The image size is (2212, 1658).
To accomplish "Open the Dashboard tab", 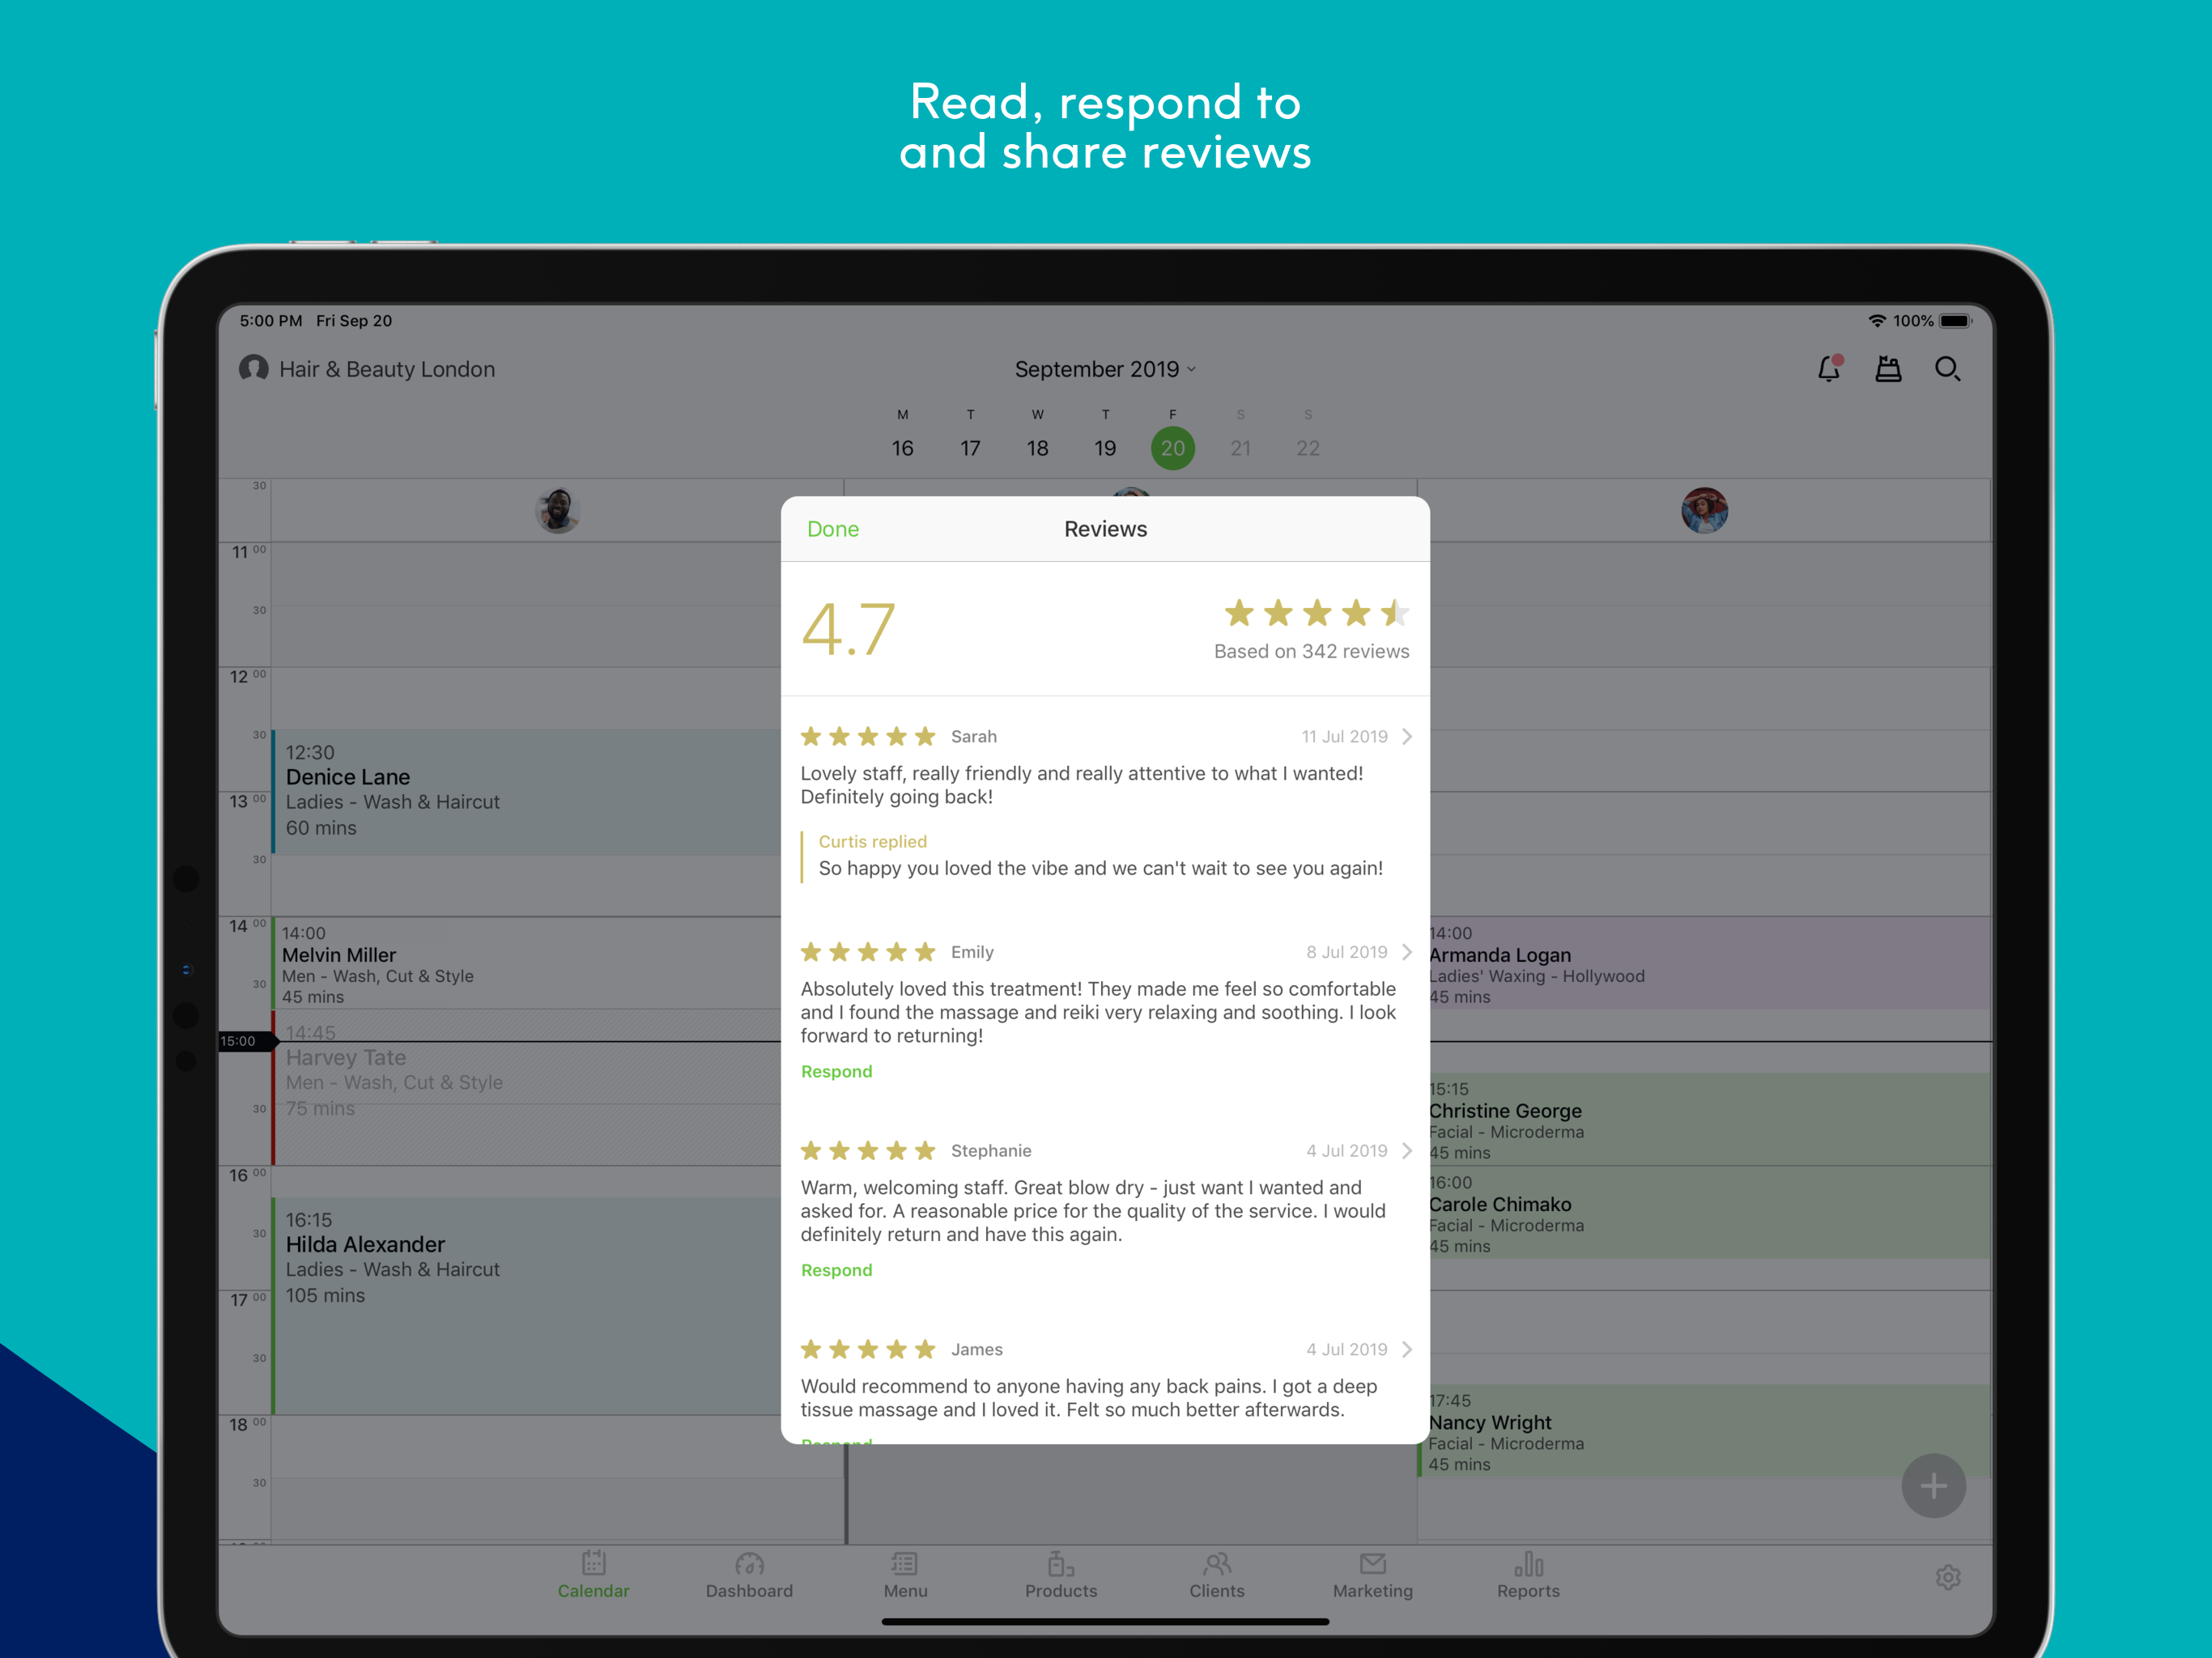I will click(x=749, y=1575).
